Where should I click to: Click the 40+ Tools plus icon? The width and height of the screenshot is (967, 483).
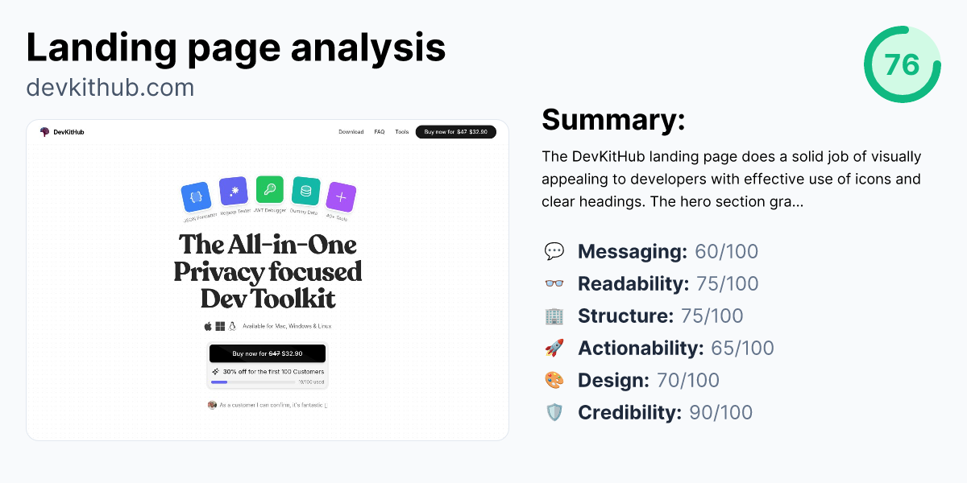[x=340, y=196]
